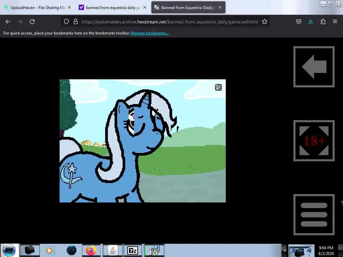This screenshot has width=343, height=257.
Task: Bookmark this page with star icon
Action: coord(265,21)
